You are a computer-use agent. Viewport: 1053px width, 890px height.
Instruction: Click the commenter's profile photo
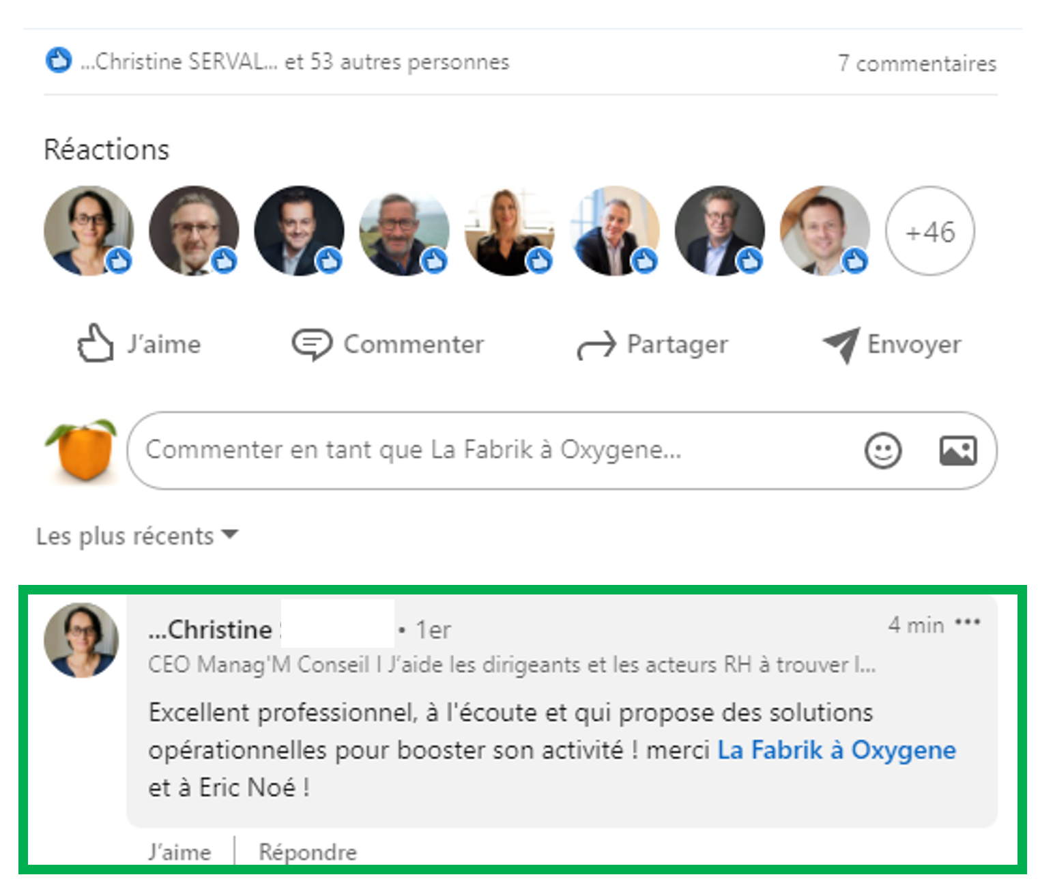pyautogui.click(x=81, y=640)
